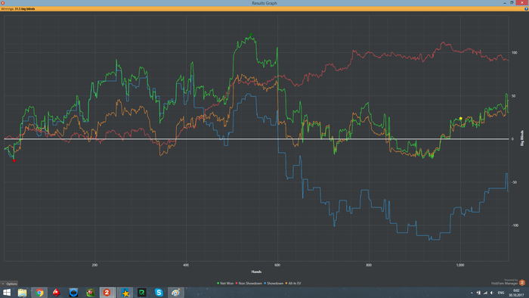This screenshot has width=529, height=298.
Task: Open the clock and date flyout
Action: (516, 293)
